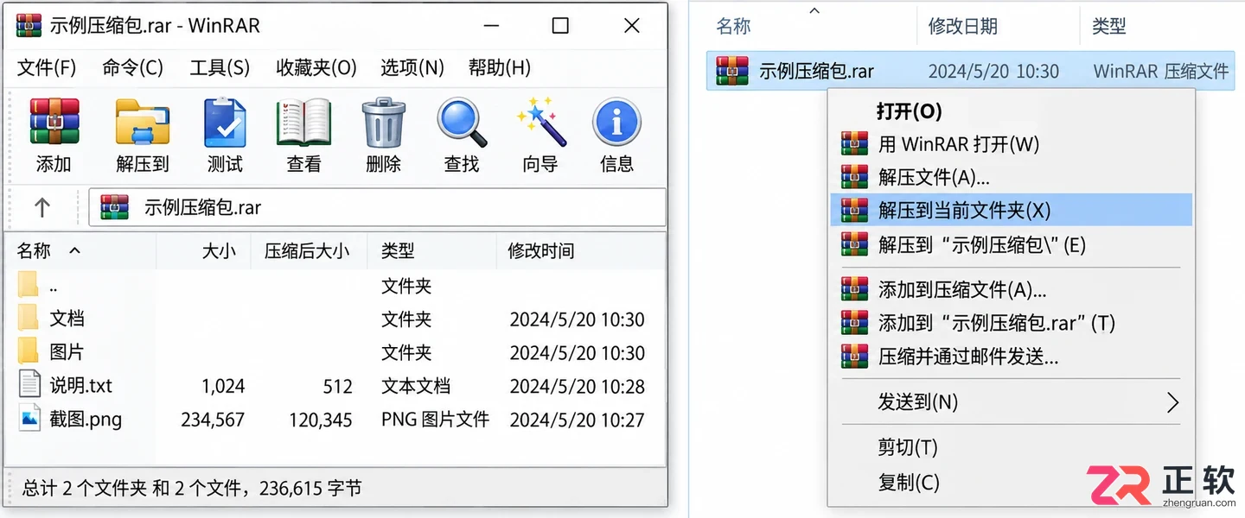Click the Find (查找) magnifier icon
This screenshot has height=518, width=1245.
(x=462, y=122)
